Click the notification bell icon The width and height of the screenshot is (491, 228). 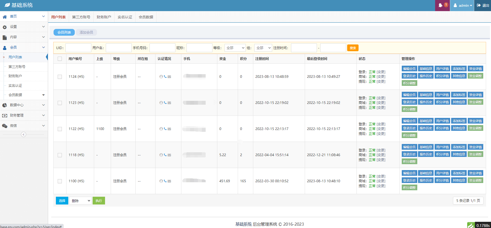coord(441,5)
